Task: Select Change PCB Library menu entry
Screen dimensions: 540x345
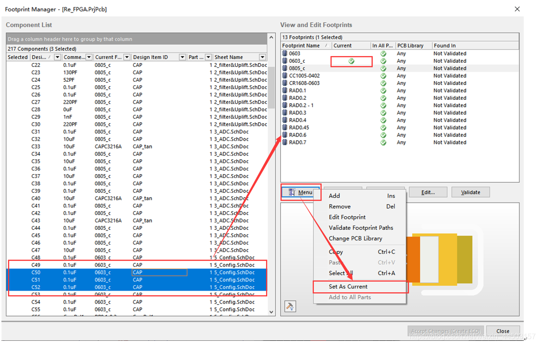Action: pyautogui.click(x=355, y=239)
